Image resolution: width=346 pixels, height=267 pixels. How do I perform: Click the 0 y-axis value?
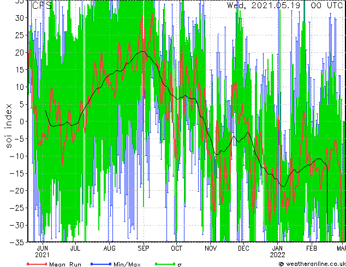point(22,122)
